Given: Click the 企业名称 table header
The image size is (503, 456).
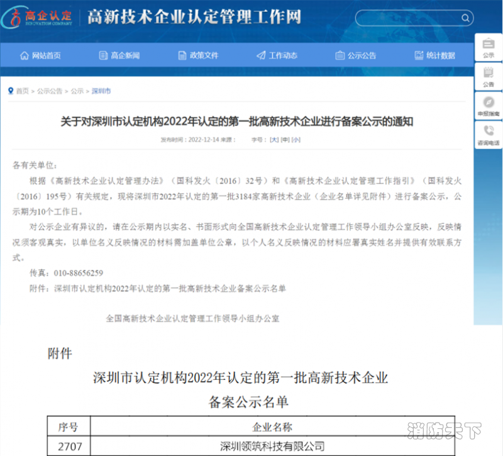Looking at the screenshot, I should [272, 427].
